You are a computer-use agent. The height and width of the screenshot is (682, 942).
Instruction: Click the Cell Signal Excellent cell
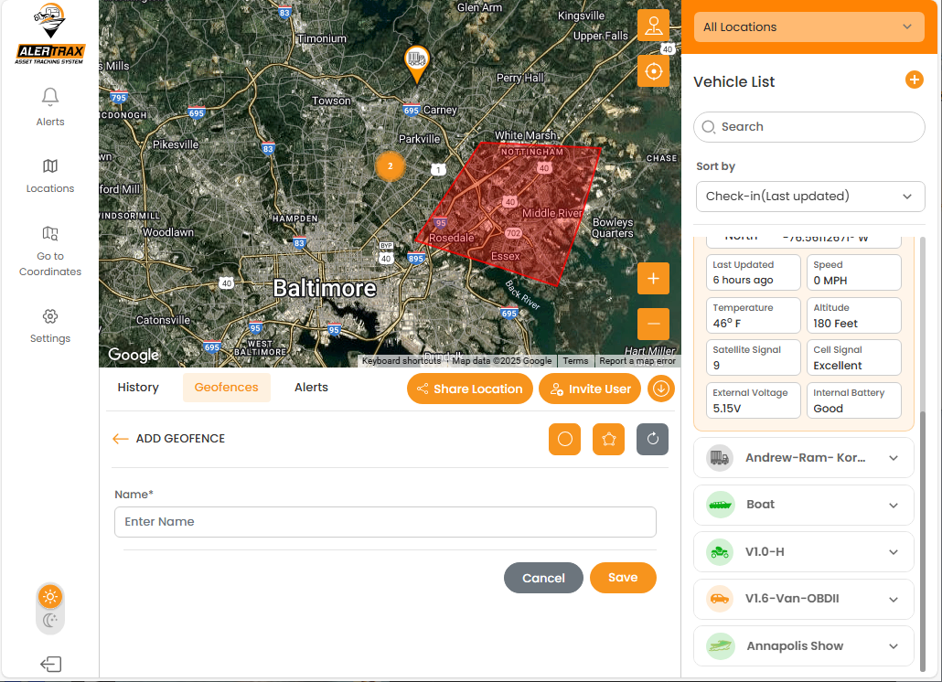point(853,357)
